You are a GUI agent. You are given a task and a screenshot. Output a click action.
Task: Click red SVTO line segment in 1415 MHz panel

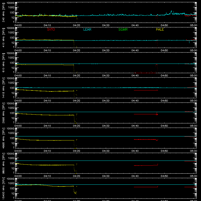click(x=146, y=90)
